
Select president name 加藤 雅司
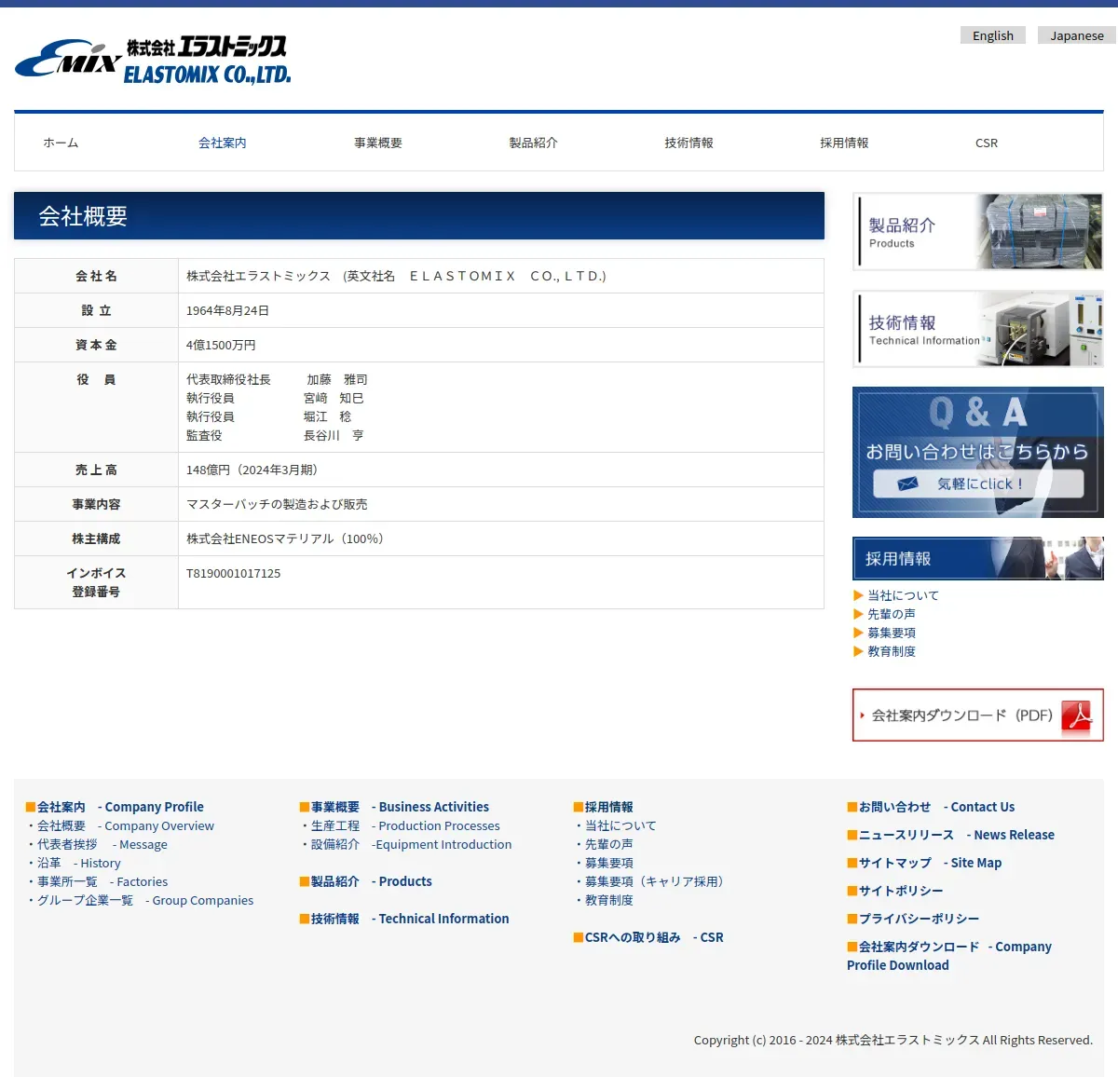point(337,379)
